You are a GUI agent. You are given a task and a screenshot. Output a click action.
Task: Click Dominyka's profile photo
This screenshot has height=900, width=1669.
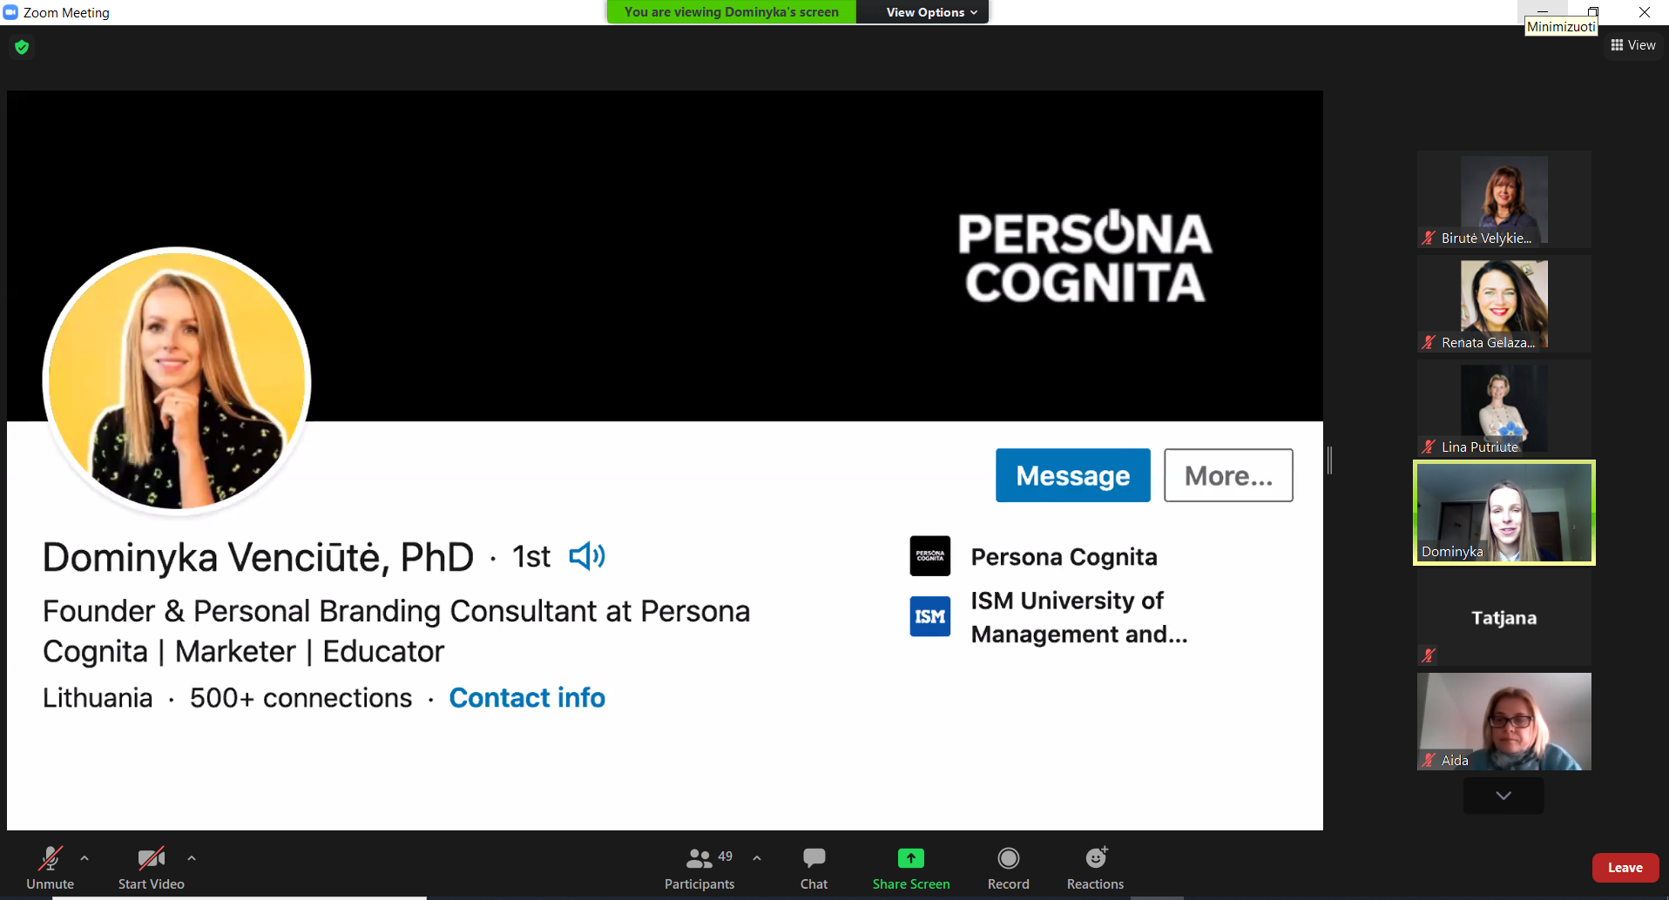pyautogui.click(x=177, y=381)
